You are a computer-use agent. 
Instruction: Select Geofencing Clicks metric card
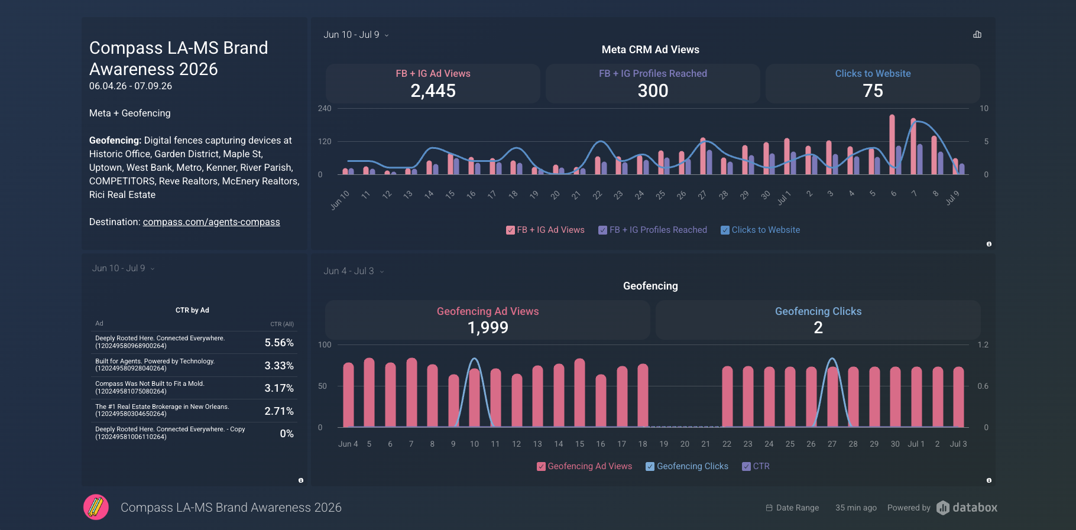(818, 320)
